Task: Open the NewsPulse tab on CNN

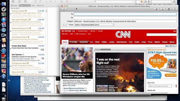Action: pos(84,42)
